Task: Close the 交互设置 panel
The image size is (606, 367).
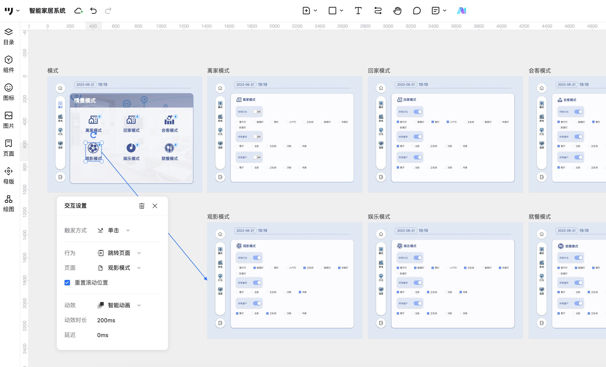Action: [x=155, y=206]
